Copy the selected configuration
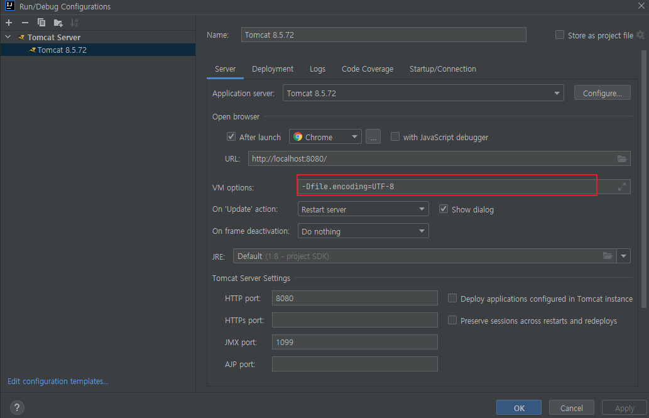 click(41, 23)
